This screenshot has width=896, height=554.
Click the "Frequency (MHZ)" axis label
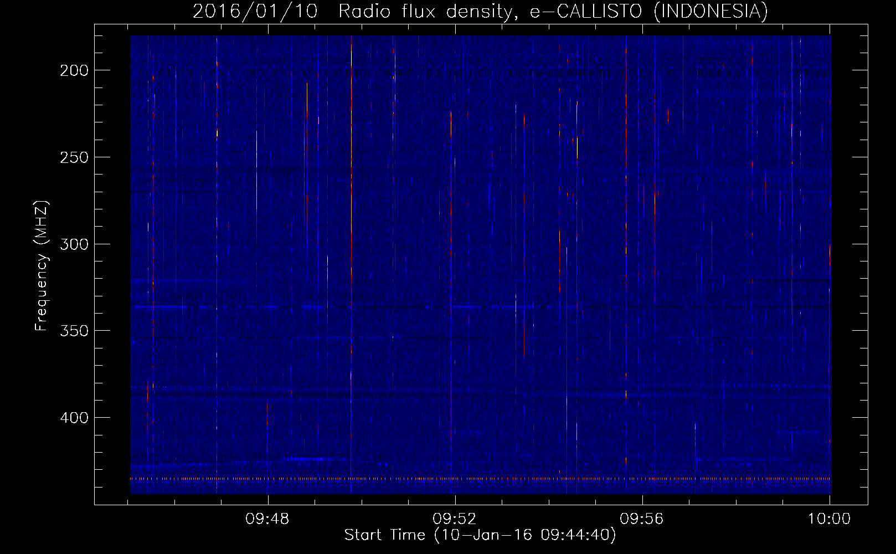pyautogui.click(x=42, y=266)
